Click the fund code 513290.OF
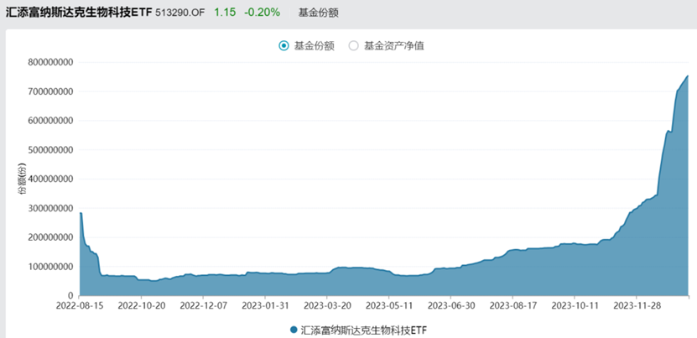This screenshot has width=697, height=338. (x=180, y=13)
